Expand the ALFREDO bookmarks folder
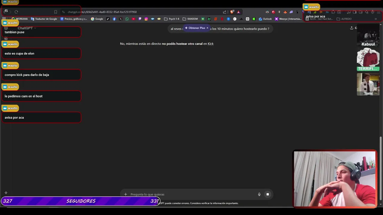 coord(344,19)
